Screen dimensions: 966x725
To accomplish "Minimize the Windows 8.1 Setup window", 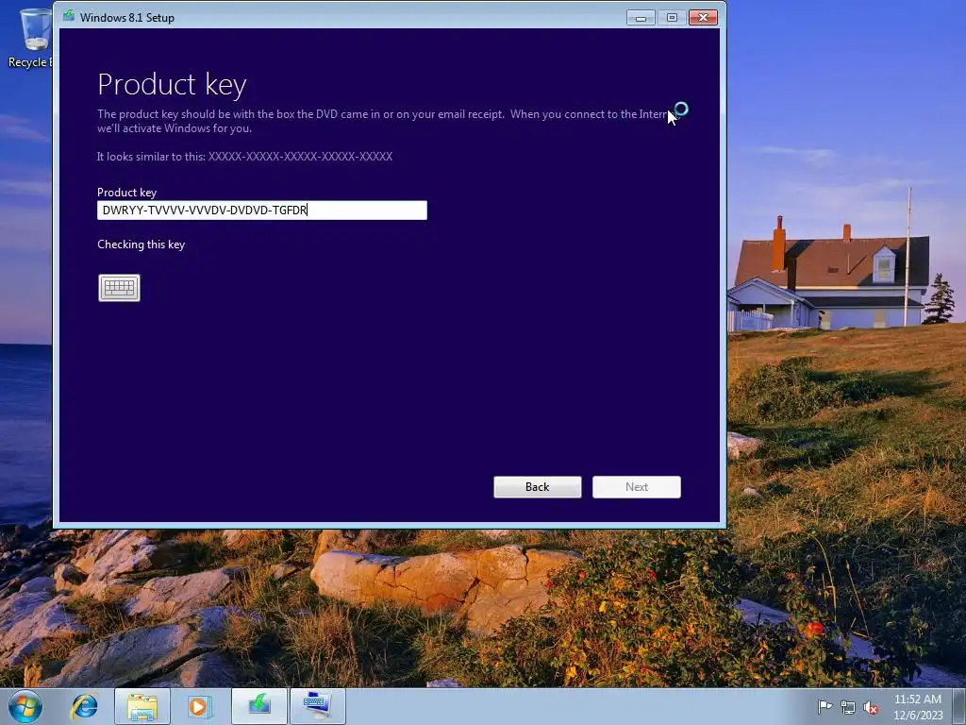I will [x=641, y=18].
